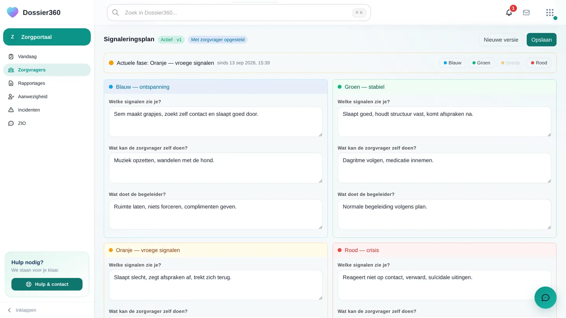Click the Zorgvragers people icon
Viewport: 566px width, 318px height.
point(11,70)
